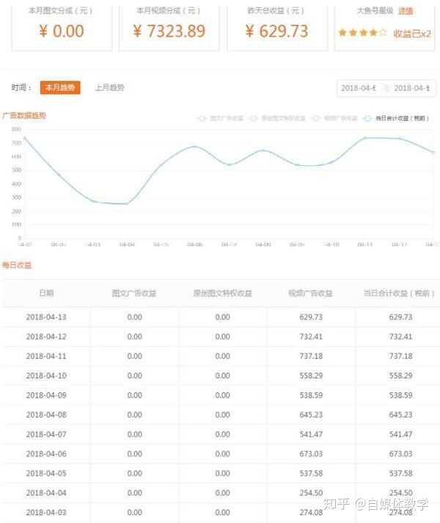
Task: Click the chart data point at 04-08 peak
Action: (263, 150)
